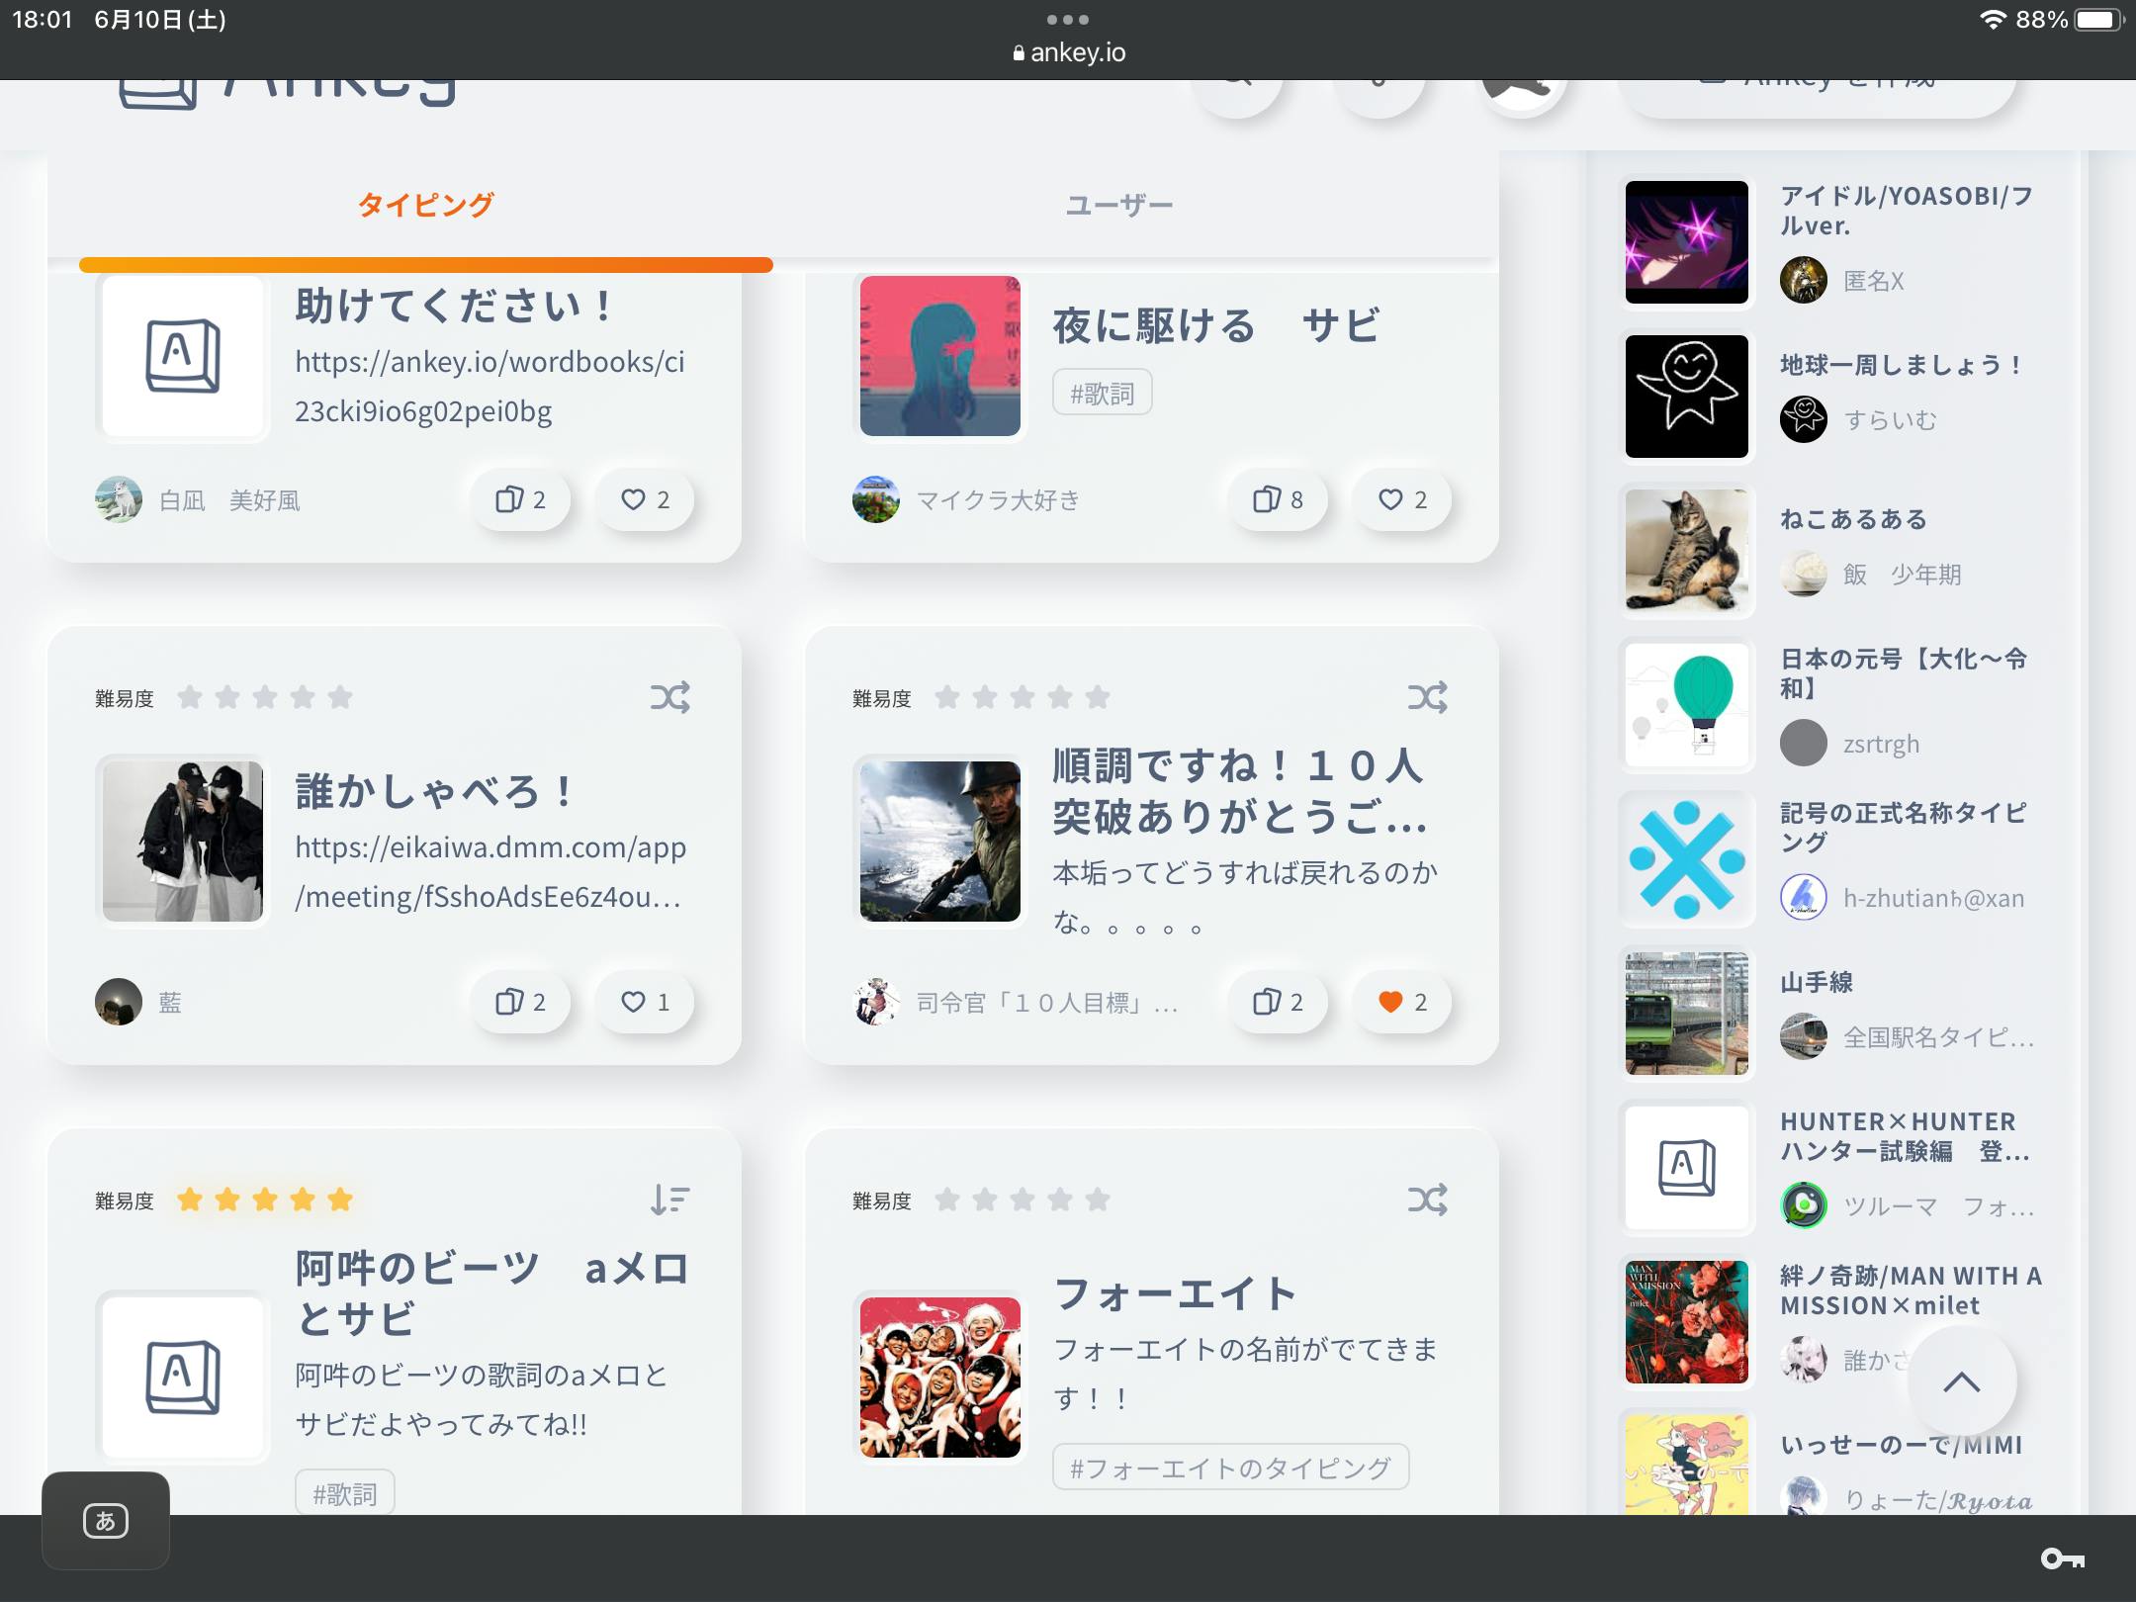Select the タイピング tab

click(x=425, y=205)
